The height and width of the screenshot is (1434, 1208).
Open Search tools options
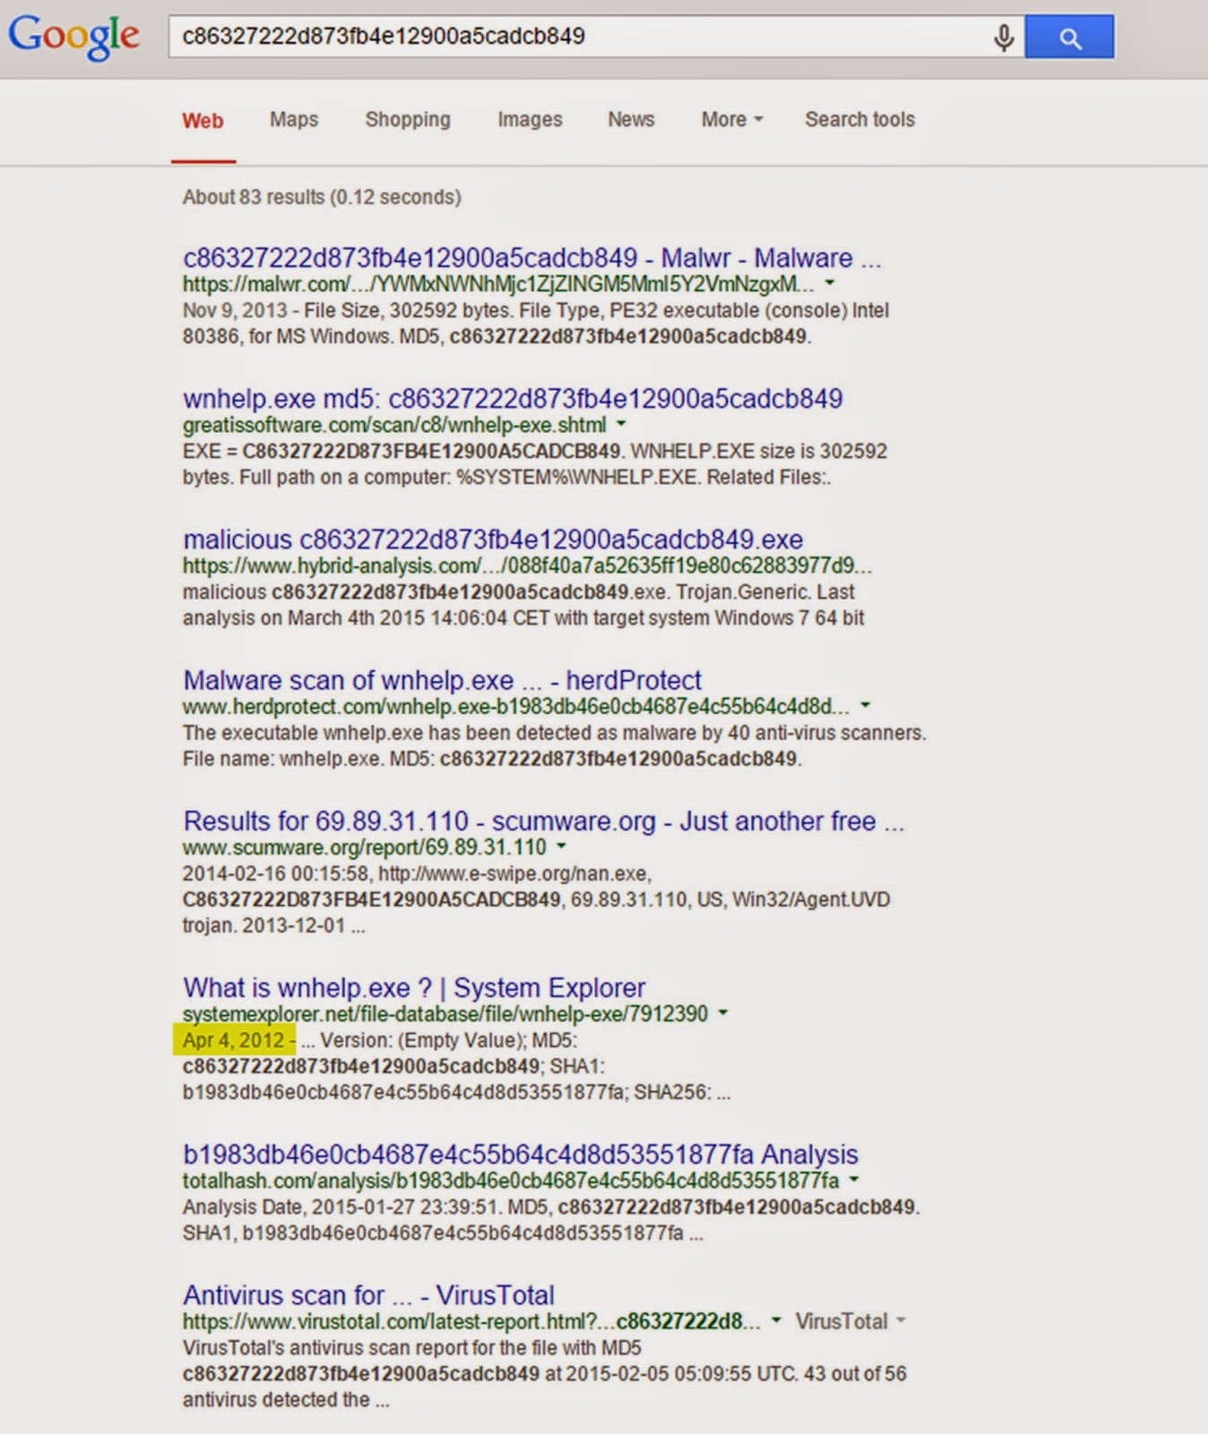859,119
